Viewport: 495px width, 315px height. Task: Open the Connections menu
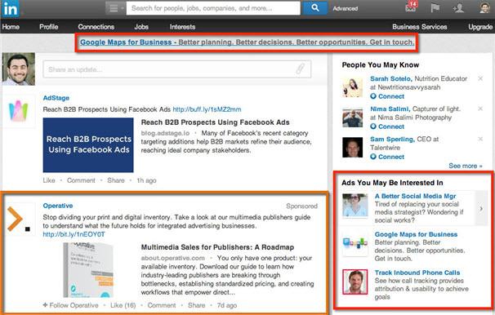(96, 27)
